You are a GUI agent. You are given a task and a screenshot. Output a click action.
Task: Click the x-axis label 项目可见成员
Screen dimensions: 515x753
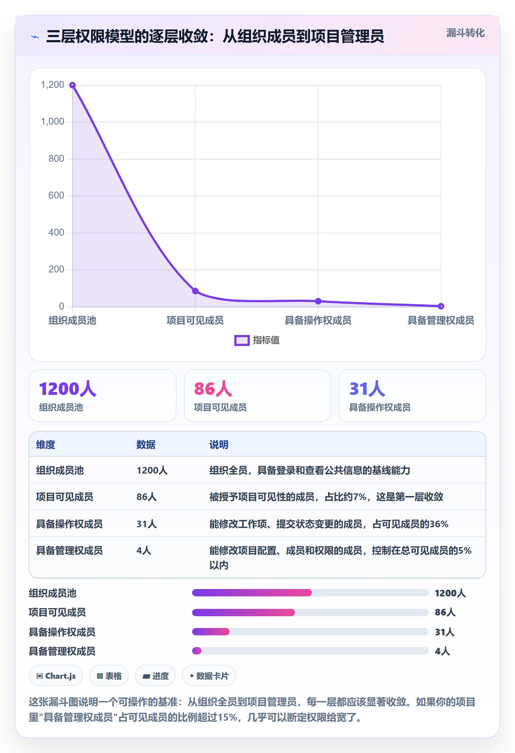(x=195, y=320)
